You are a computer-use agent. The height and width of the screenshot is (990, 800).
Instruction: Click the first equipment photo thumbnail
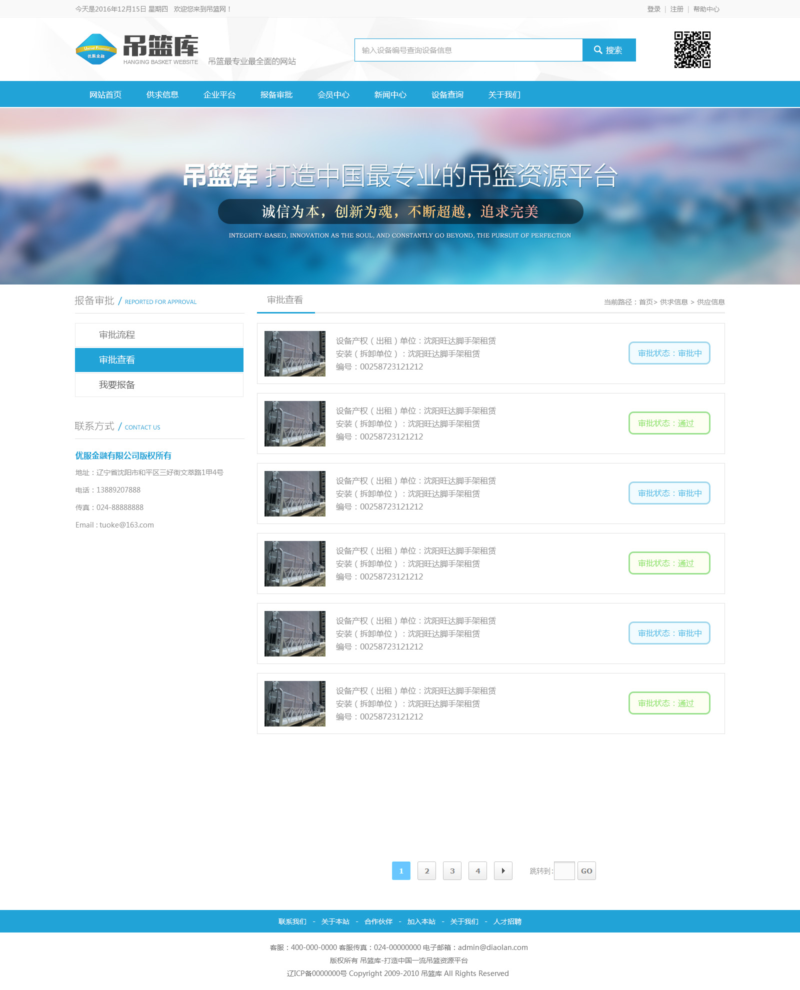pos(294,353)
